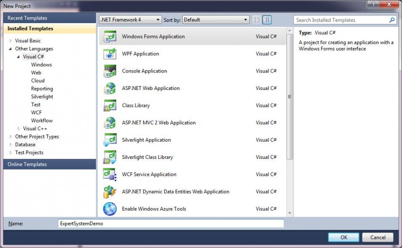Switch to small icons view
The image size is (402, 248).
(x=257, y=20)
